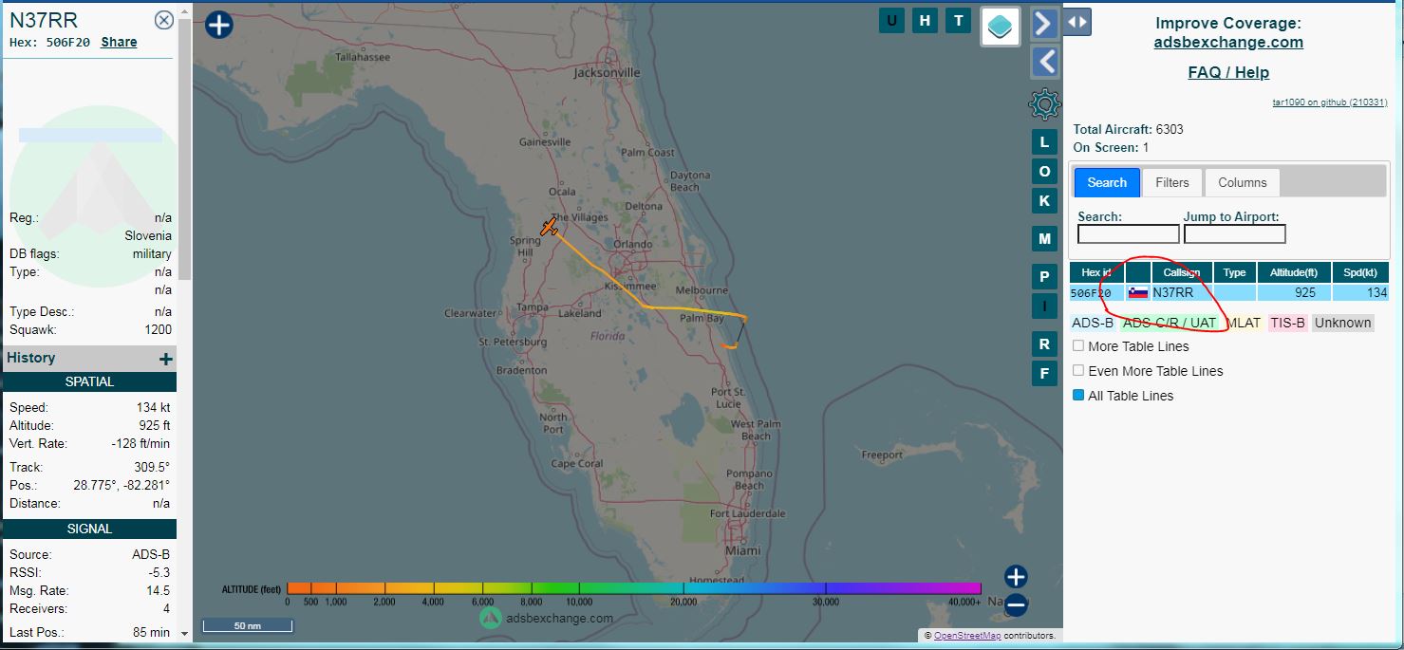Sort table by Altitude(ft) column
Image resolution: width=1404 pixels, height=650 pixels.
(1293, 272)
